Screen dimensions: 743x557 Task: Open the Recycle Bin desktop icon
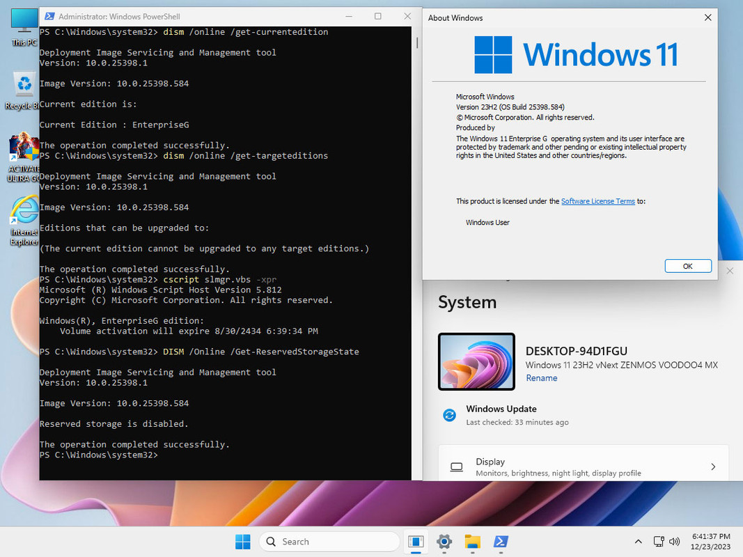coord(24,91)
